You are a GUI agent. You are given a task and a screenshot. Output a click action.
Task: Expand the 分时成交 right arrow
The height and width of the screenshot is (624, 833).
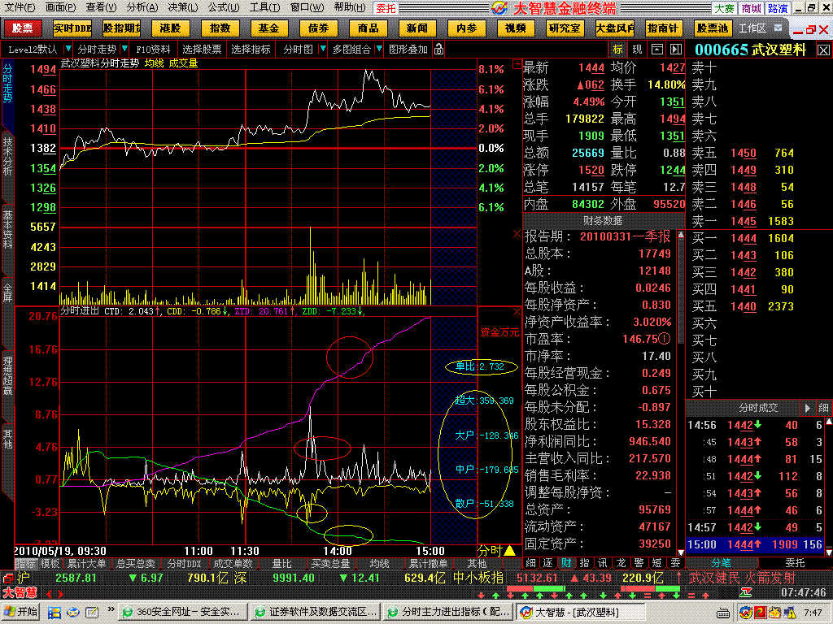pos(808,408)
